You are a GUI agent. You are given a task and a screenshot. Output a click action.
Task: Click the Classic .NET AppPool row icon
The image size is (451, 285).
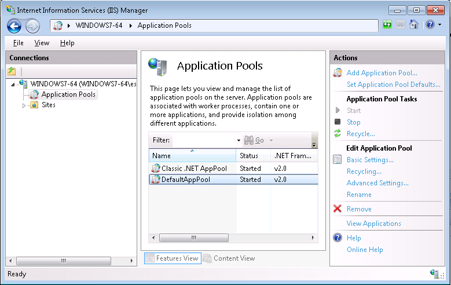point(156,168)
